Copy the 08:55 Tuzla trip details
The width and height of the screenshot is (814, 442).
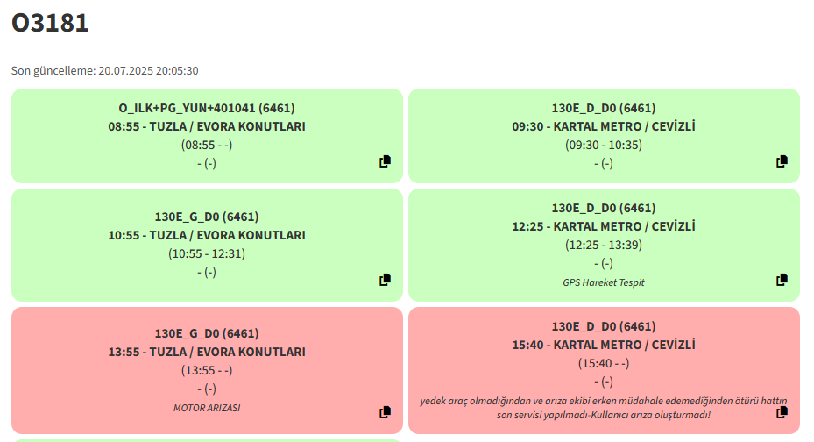(385, 161)
